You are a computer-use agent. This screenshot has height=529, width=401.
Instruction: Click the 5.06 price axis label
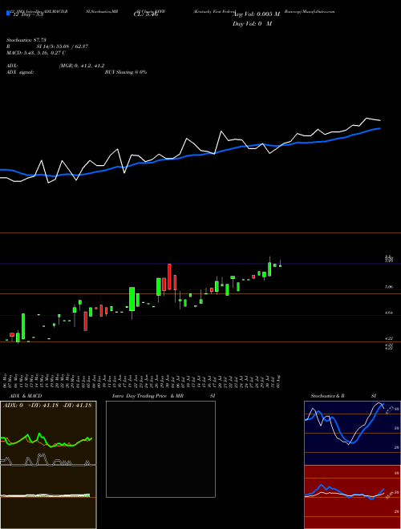(388, 287)
